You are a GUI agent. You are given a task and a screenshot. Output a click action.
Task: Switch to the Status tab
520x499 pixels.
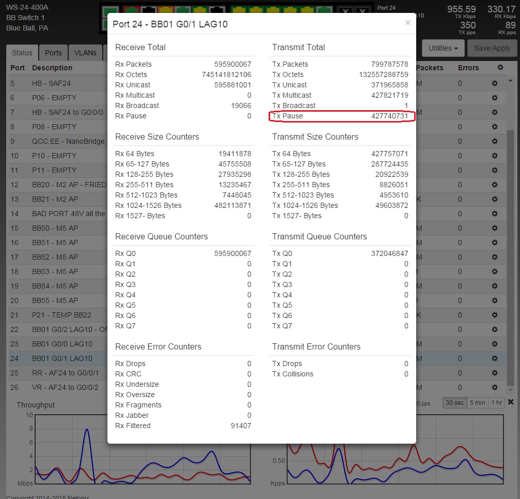click(x=22, y=53)
